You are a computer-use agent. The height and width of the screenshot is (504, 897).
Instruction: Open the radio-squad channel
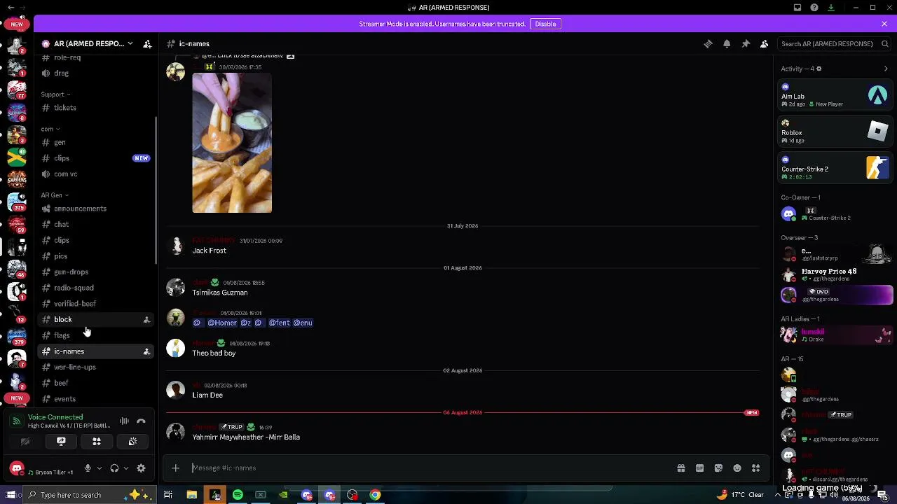[x=95, y=288]
